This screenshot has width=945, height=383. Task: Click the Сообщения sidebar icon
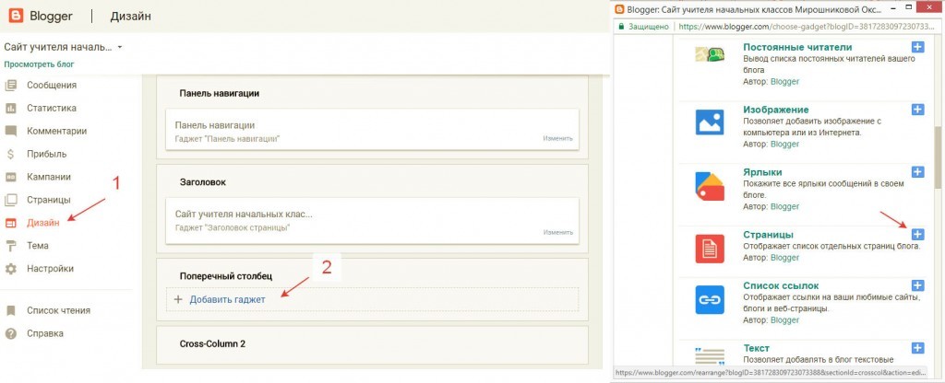[x=10, y=86]
